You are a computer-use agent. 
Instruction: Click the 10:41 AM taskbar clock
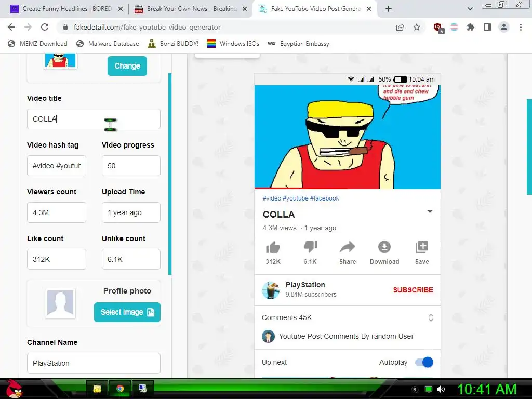pos(487,389)
